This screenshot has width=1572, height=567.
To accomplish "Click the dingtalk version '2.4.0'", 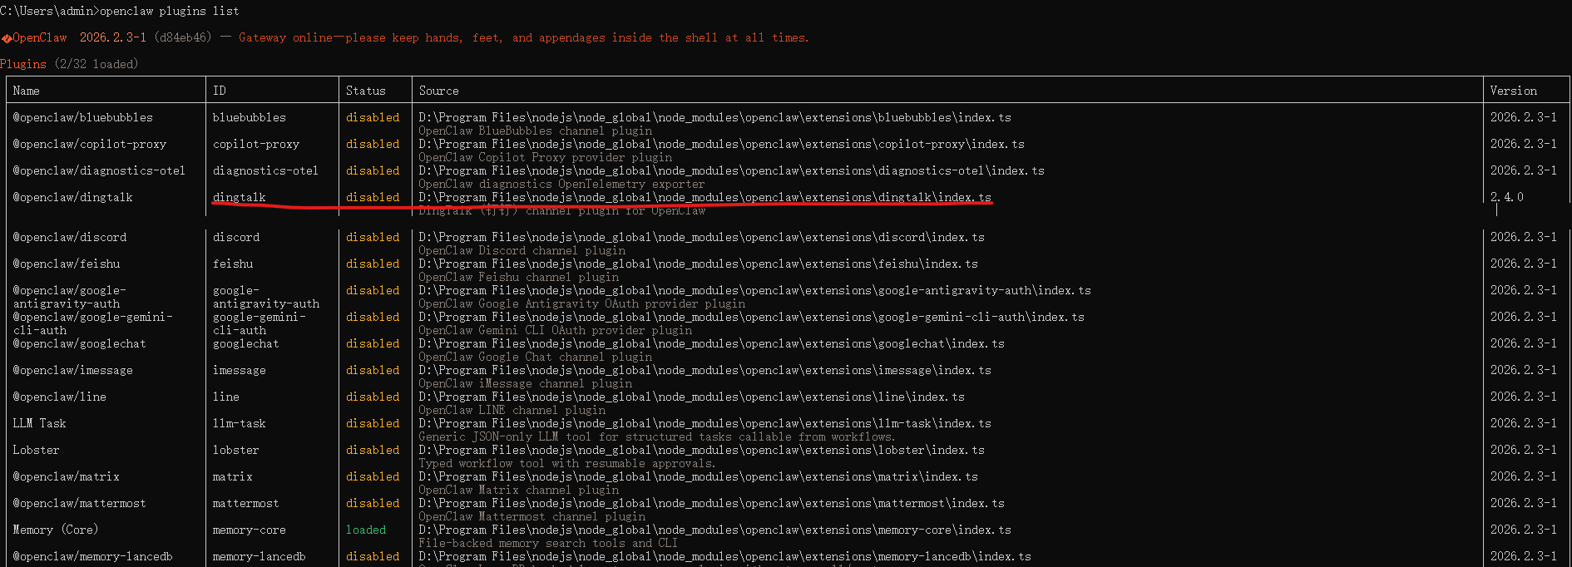I will coord(1507,197).
